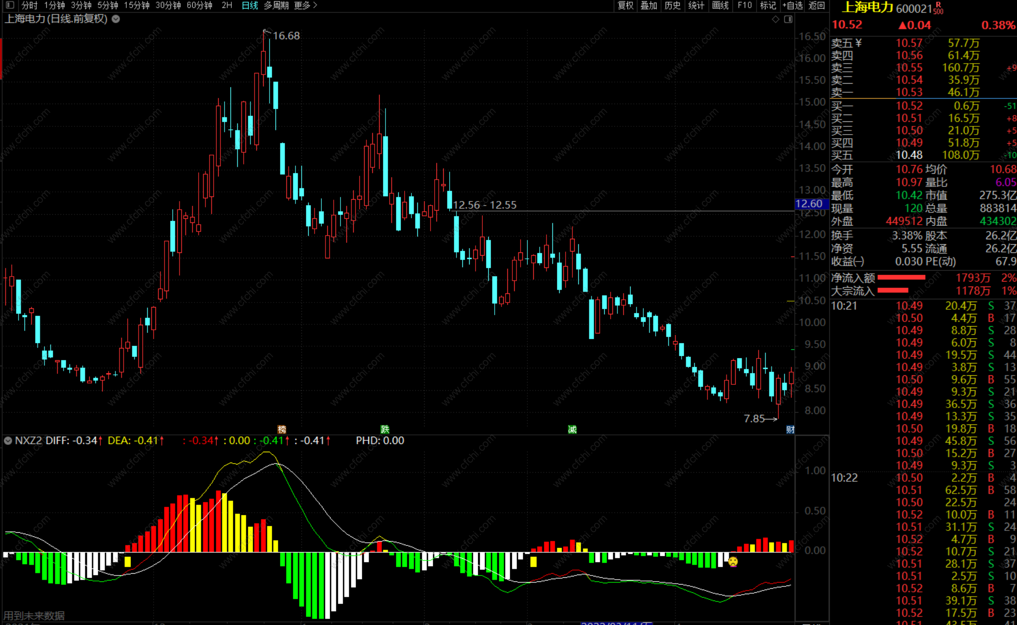This screenshot has height=625, width=1017.
Task: Select the 分时 chart tab
Action: pos(29,5)
